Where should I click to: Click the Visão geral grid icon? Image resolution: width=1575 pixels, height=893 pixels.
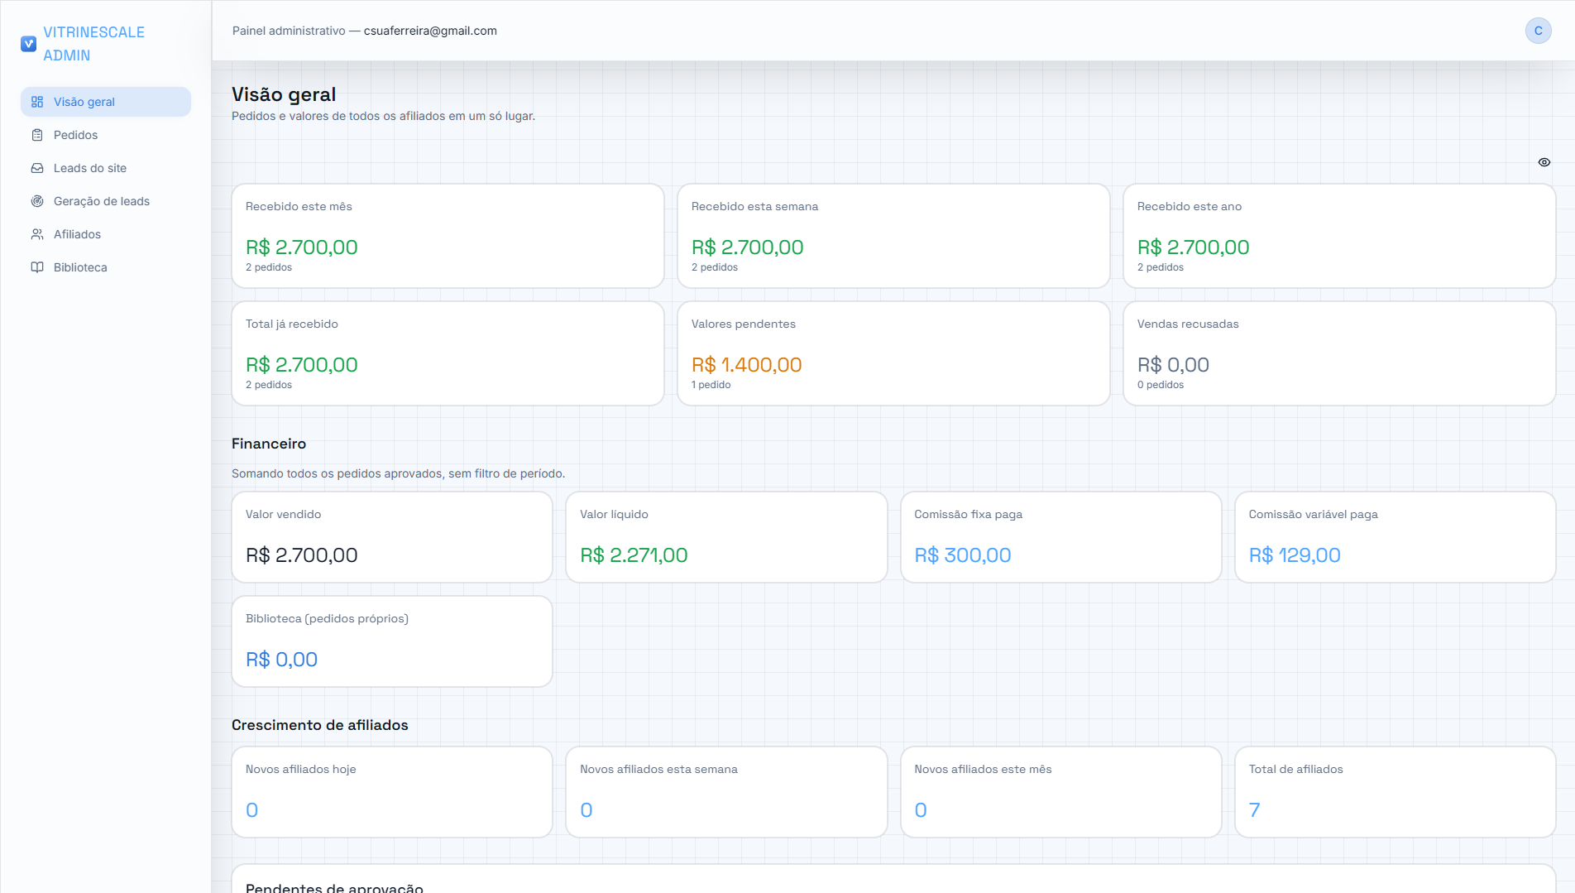click(x=37, y=102)
